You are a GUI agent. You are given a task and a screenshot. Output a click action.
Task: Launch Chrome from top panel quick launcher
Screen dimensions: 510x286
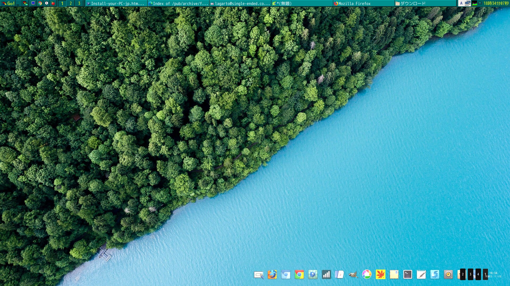[40, 3]
